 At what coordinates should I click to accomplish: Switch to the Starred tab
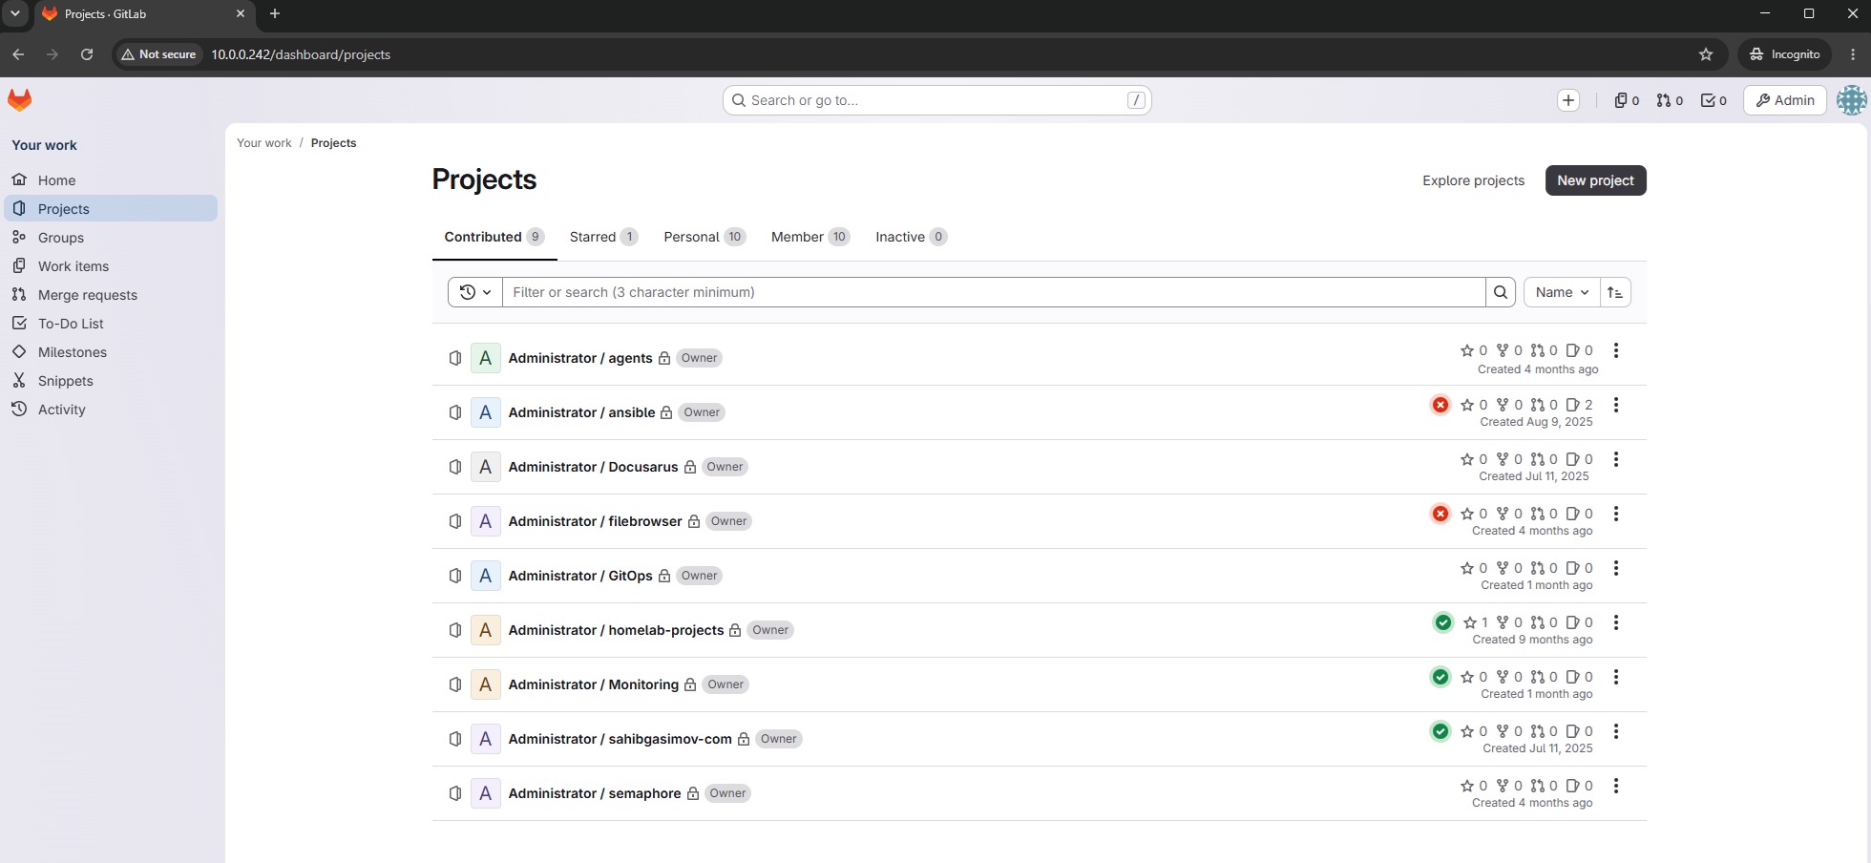[x=603, y=237]
